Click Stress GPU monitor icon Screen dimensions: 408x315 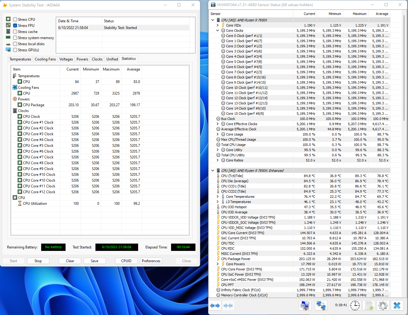pos(8,50)
